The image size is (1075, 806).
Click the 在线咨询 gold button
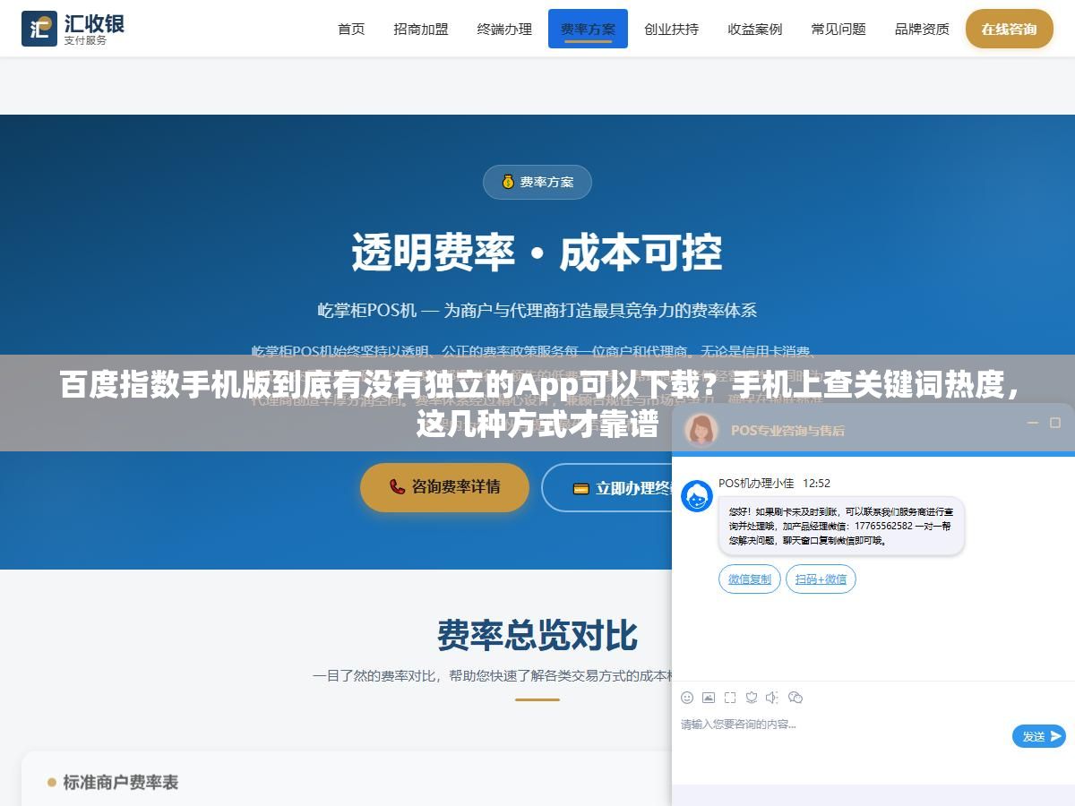point(1009,29)
